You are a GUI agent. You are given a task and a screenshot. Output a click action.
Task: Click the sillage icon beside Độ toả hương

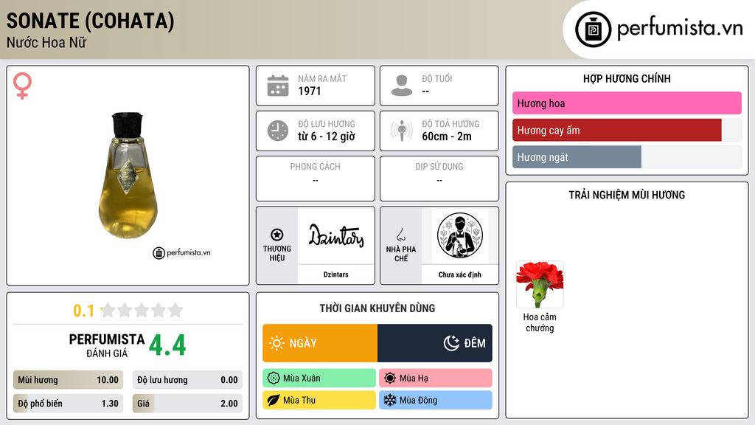point(402,131)
